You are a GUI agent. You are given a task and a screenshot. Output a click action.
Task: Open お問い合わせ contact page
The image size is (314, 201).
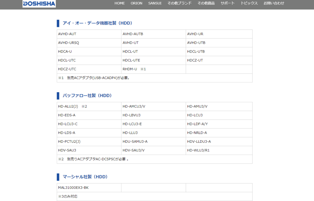coord(274,3)
